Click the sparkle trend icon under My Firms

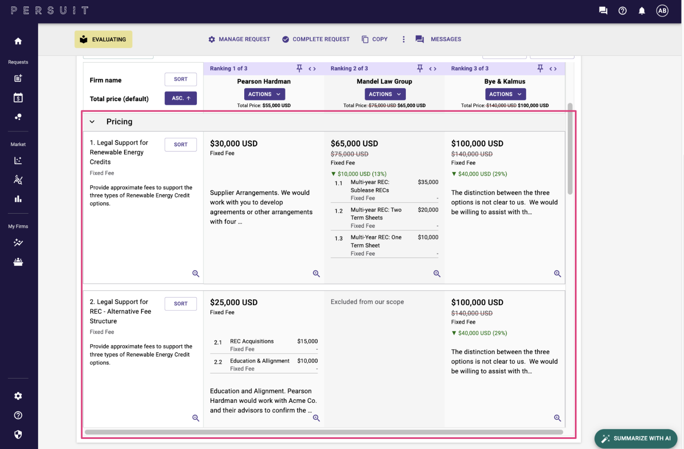click(x=18, y=243)
